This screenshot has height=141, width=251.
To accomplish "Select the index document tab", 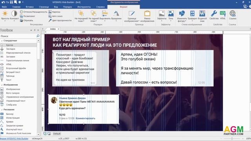I will click(x=53, y=29).
